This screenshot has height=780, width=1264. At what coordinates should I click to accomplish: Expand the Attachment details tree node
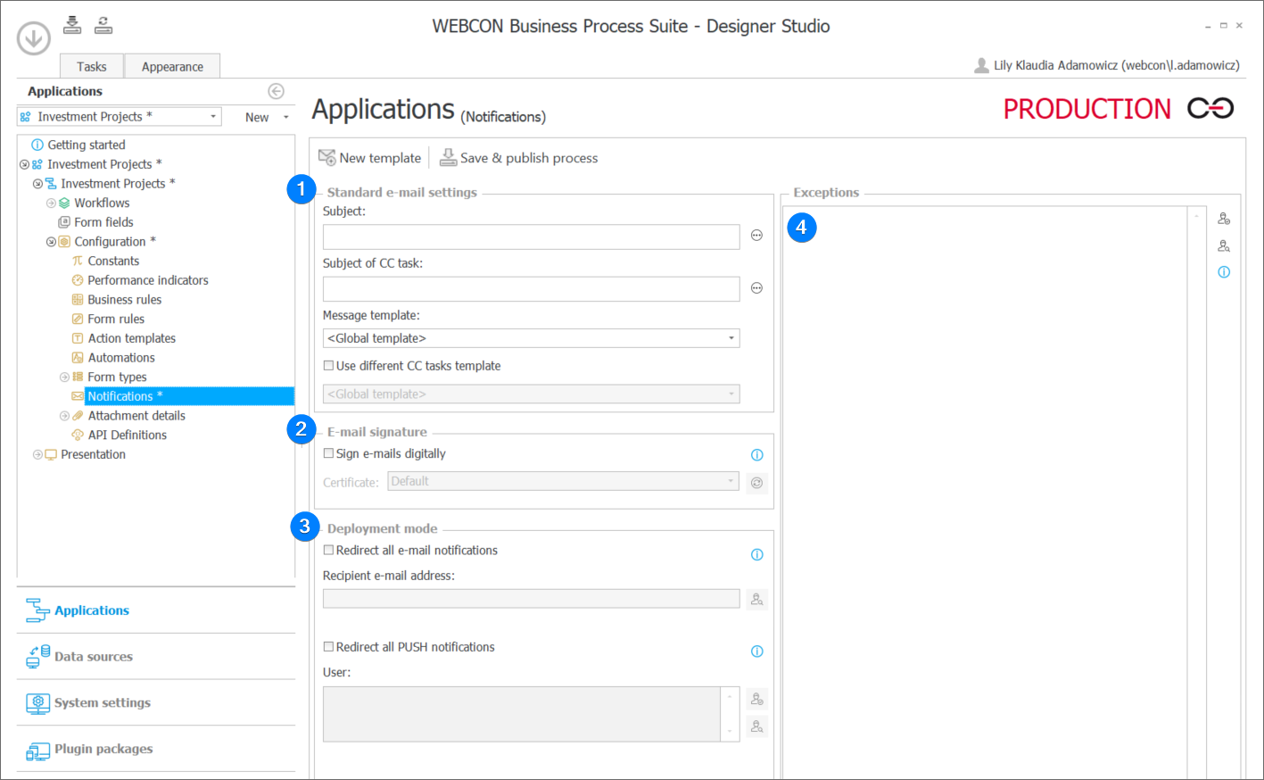coord(64,416)
